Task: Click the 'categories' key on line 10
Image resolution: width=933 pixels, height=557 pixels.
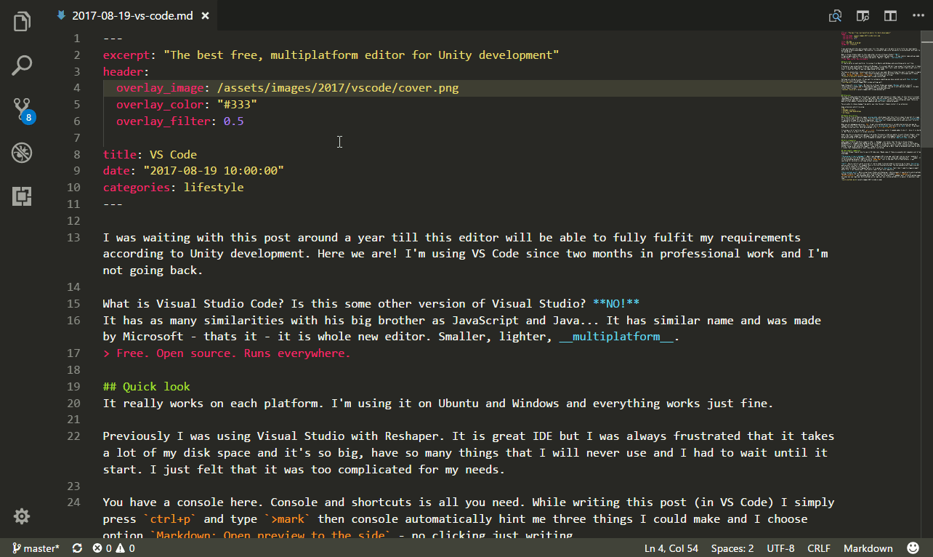Action: click(137, 188)
